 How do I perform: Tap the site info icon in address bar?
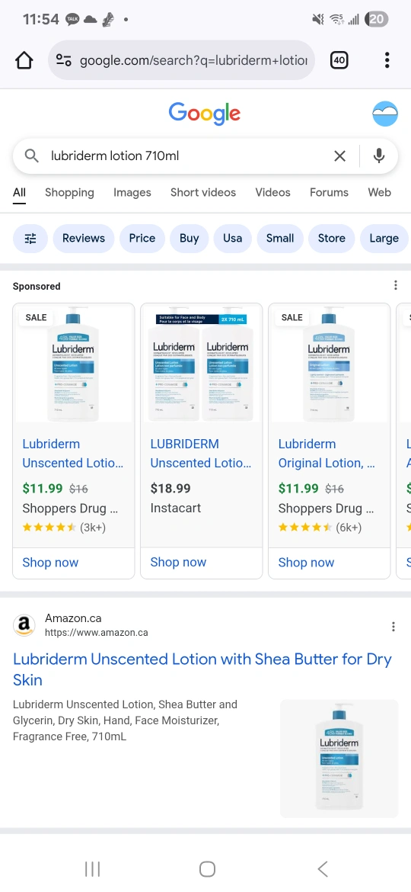click(x=64, y=60)
